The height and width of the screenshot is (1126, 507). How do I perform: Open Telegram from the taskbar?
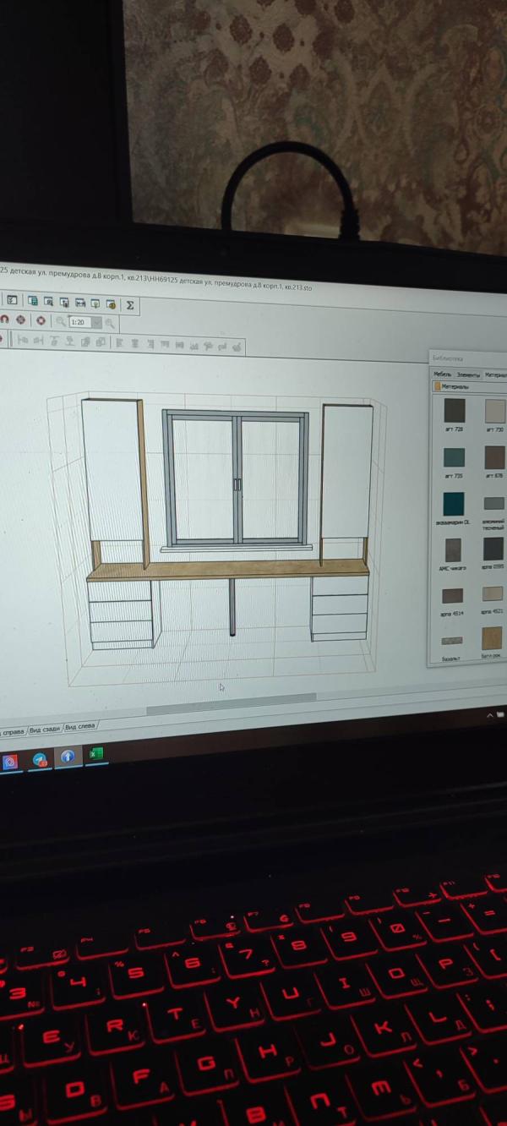point(39,759)
